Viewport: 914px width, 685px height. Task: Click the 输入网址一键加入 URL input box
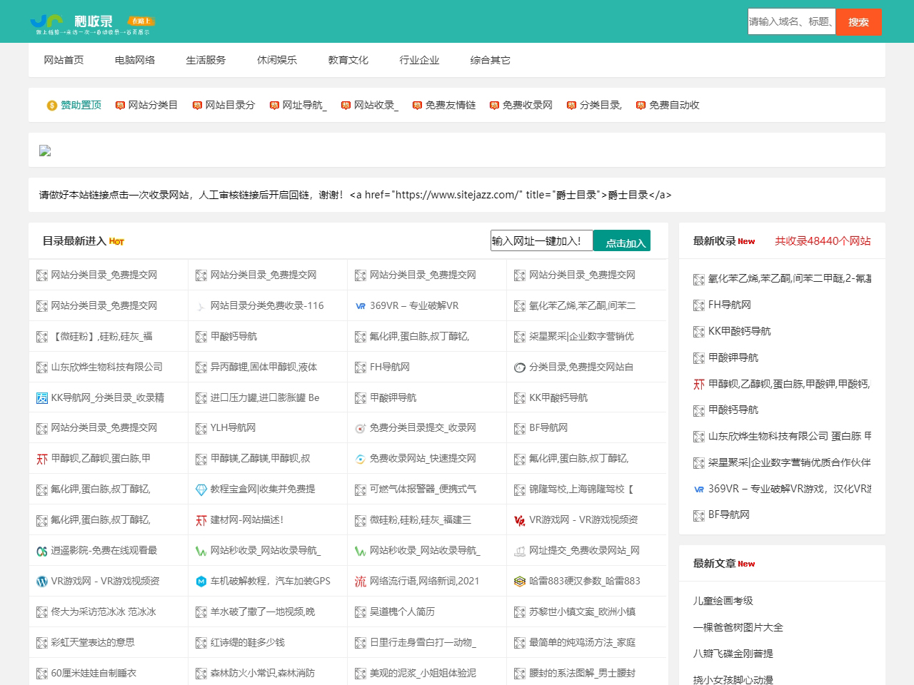[x=541, y=241]
